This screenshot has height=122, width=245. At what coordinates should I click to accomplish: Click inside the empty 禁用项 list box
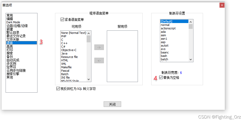(122, 56)
